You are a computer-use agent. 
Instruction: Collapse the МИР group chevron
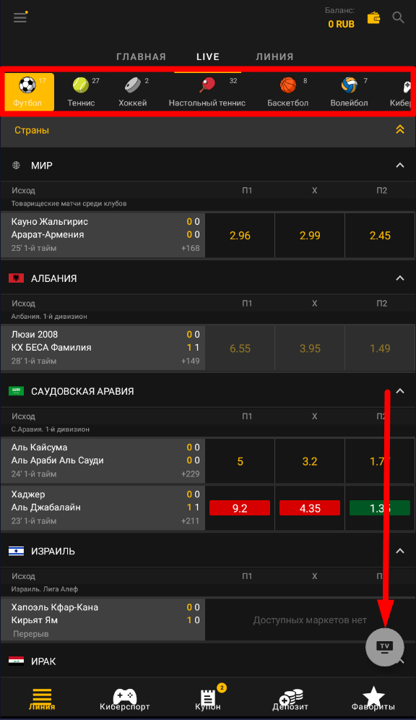click(400, 166)
